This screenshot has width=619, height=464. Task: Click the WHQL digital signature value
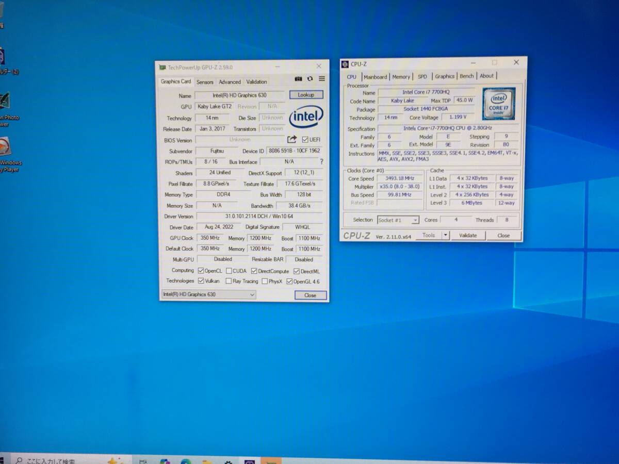pyautogui.click(x=303, y=227)
